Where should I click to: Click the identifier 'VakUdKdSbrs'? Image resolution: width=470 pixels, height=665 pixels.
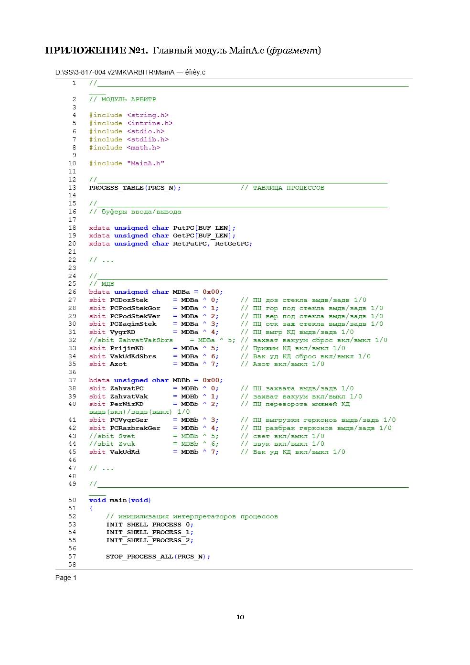[x=133, y=356]
